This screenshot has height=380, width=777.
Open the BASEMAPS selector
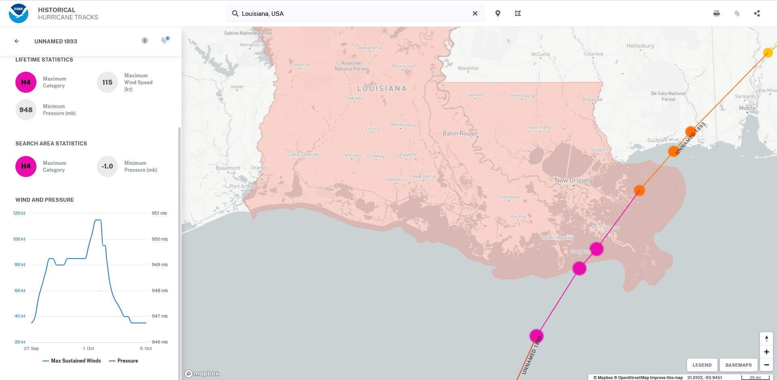click(738, 365)
